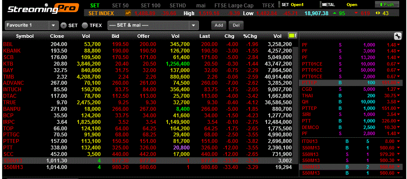Select the TMB symbol row
Viewport: 407px width, 179px height.
[x=147, y=76]
